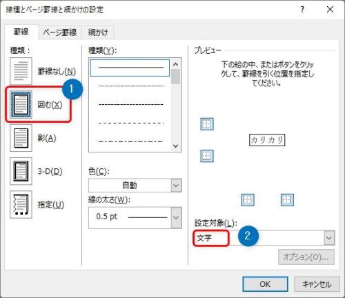Toggle the right border button below preview
Screen dimensions: 345x298
pos(287,199)
